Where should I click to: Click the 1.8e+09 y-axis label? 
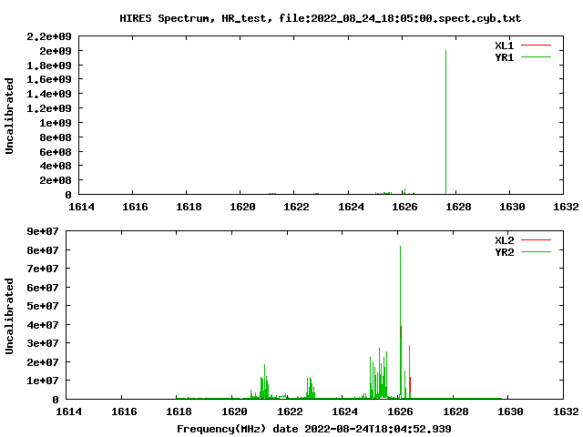pos(48,66)
